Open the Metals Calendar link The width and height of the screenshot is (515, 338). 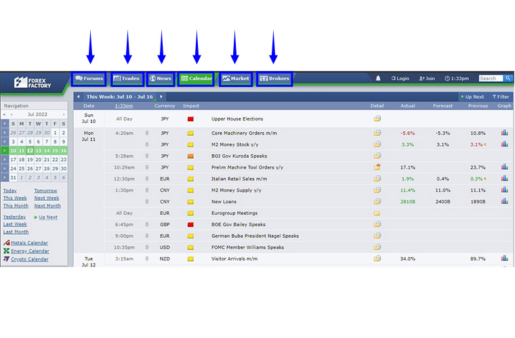click(29, 243)
